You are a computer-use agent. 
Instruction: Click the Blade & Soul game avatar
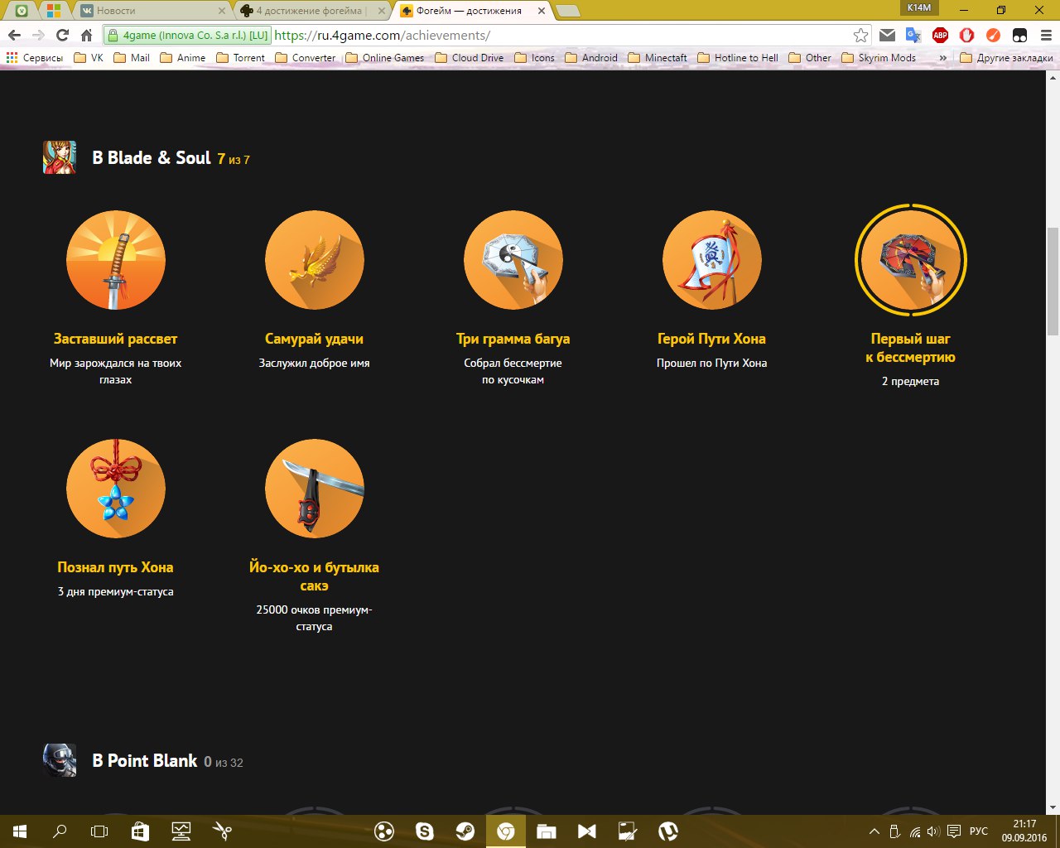(x=60, y=157)
